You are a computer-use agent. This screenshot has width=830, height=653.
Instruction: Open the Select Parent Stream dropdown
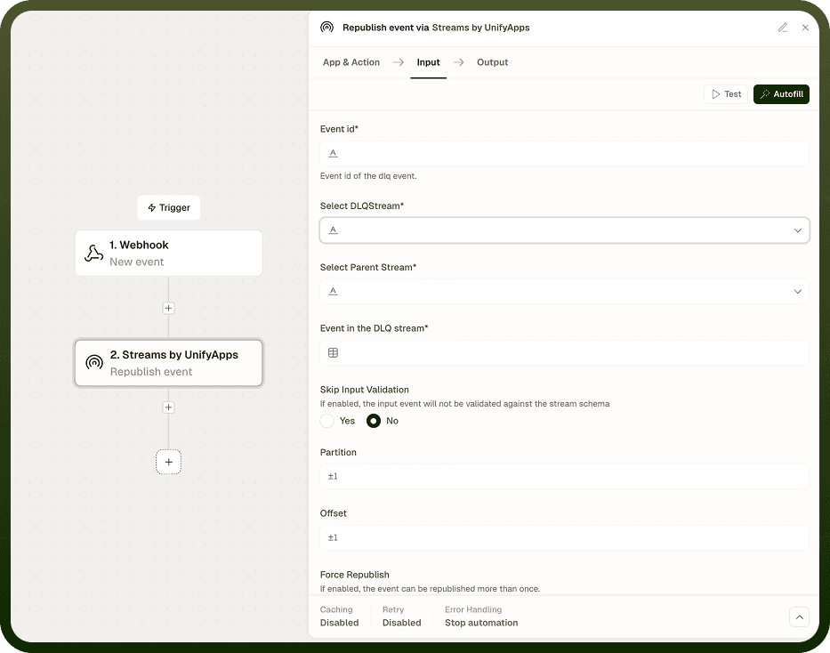point(564,292)
